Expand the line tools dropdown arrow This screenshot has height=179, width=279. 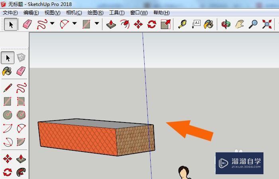point(52,23)
